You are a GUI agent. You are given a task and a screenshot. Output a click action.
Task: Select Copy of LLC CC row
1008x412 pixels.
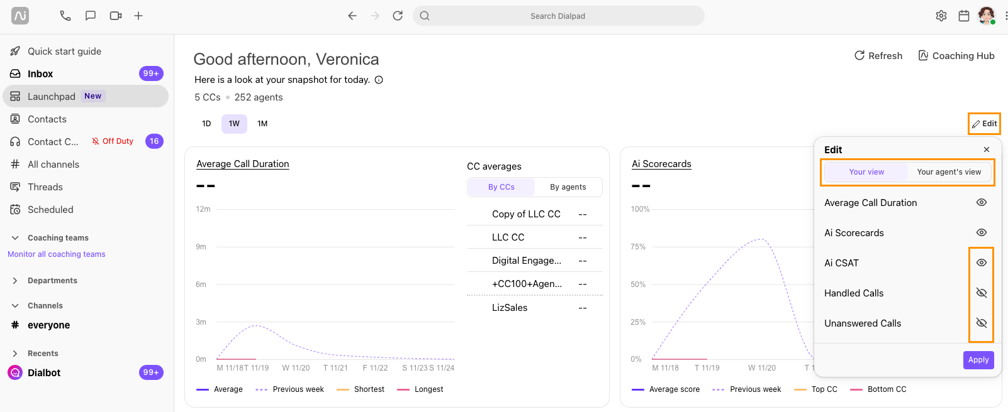(x=534, y=214)
